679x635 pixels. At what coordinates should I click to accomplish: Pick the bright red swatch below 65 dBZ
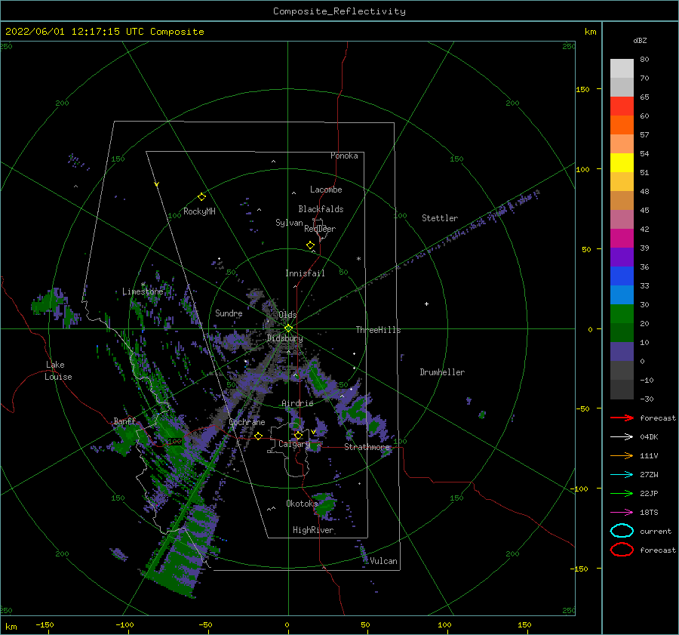(x=622, y=106)
